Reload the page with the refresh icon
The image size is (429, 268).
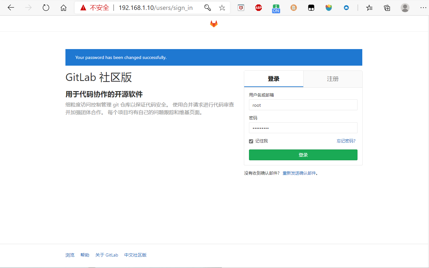46,8
